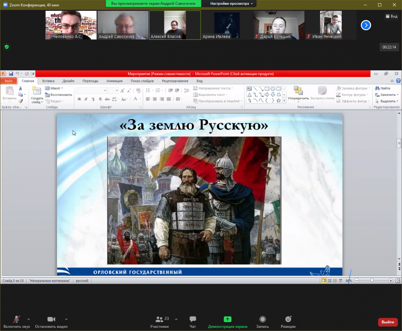Show next participants with blue arrow

click(x=365, y=25)
